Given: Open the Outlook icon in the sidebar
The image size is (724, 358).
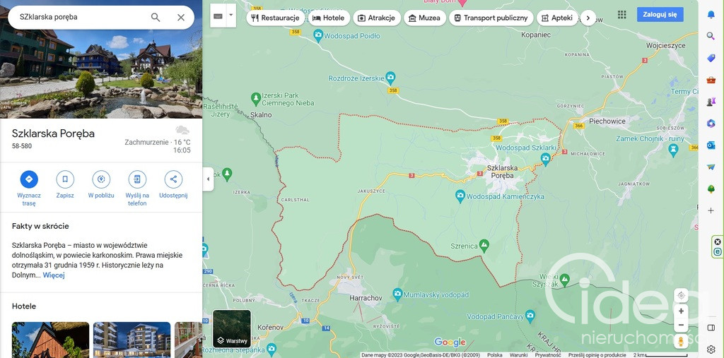Looking at the screenshot, I should pyautogui.click(x=711, y=145).
